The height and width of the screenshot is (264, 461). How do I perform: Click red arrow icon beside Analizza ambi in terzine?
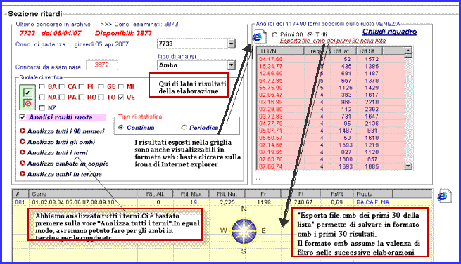[23, 174]
